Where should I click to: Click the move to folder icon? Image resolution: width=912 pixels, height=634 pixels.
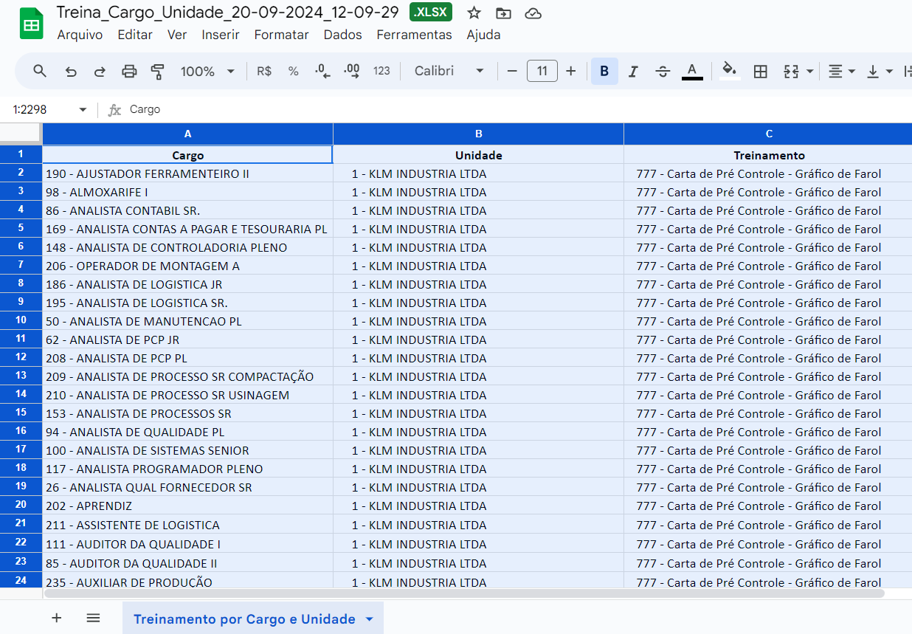pyautogui.click(x=503, y=13)
